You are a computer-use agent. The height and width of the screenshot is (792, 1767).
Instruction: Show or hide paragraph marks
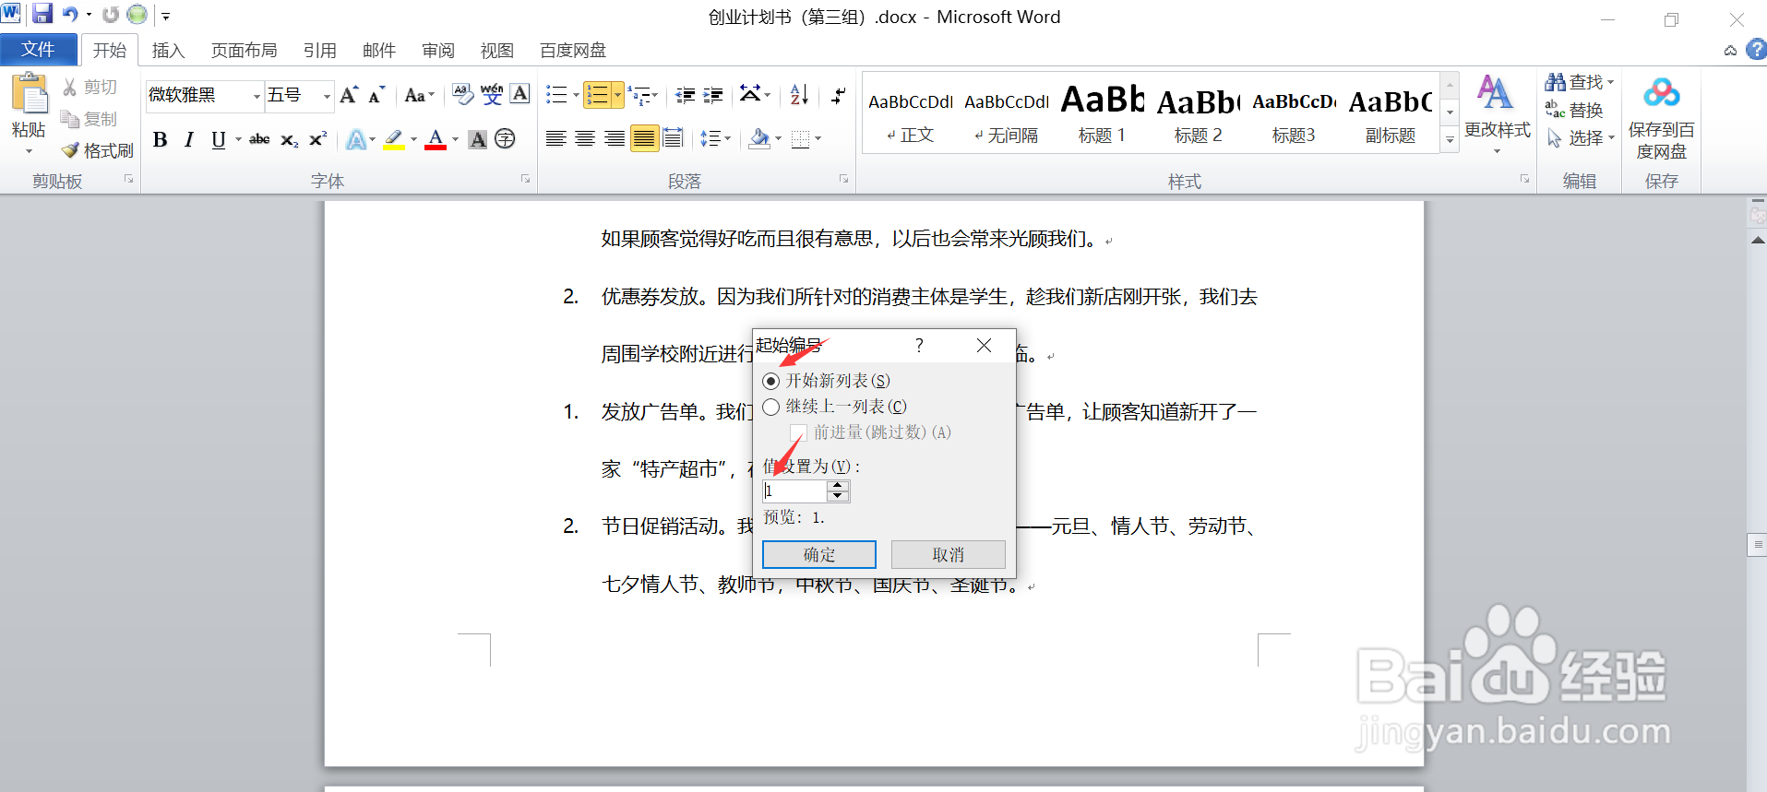[x=838, y=94]
